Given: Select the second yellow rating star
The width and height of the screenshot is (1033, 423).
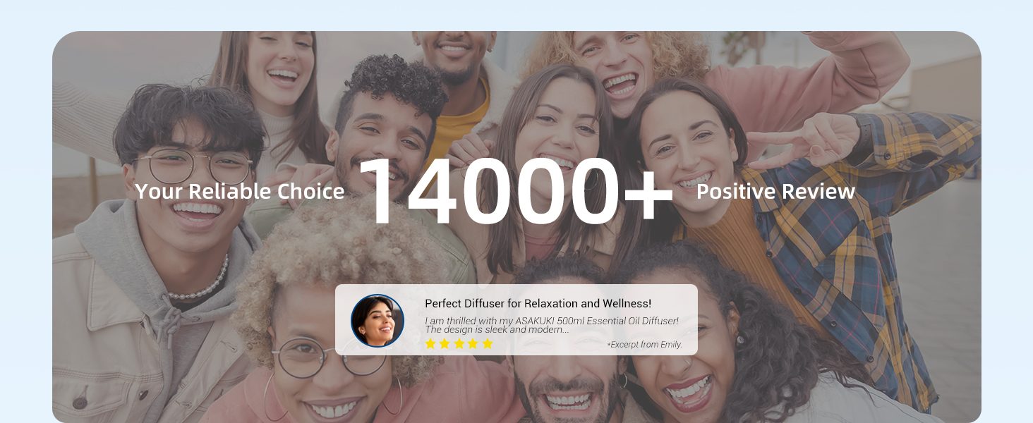Looking at the screenshot, I should [445, 344].
